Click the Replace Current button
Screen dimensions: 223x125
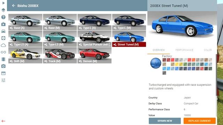click(200, 121)
